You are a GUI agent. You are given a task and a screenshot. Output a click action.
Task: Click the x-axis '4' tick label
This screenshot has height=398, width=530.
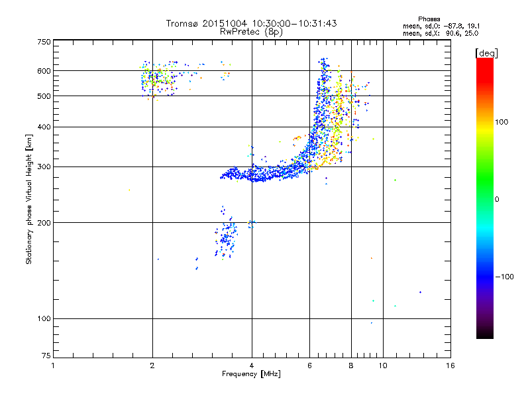point(252,365)
